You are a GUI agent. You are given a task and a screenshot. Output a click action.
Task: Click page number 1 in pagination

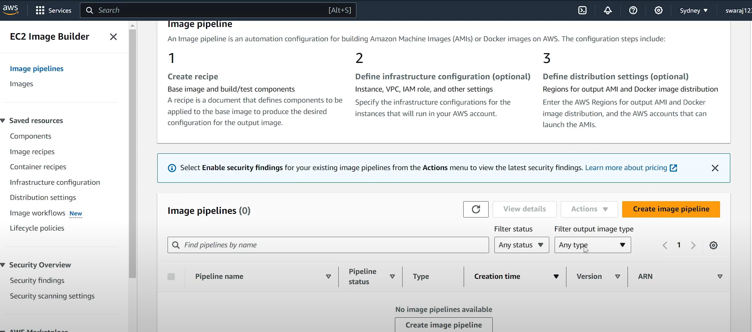[679, 245]
